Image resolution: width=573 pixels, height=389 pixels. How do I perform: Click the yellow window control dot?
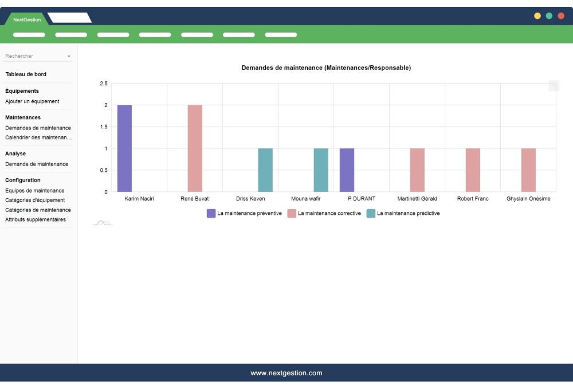tap(537, 16)
